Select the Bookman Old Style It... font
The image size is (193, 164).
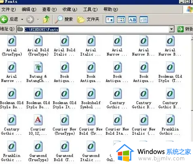[64, 98]
